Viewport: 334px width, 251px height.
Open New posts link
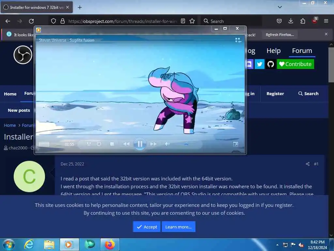click(19, 110)
